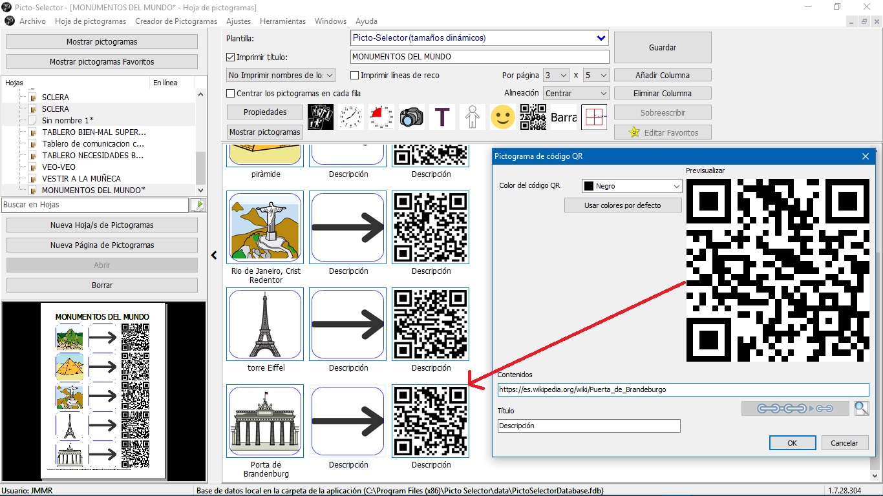Image resolution: width=883 pixels, height=496 pixels.
Task: Click the print title text field
Action: 480,57
